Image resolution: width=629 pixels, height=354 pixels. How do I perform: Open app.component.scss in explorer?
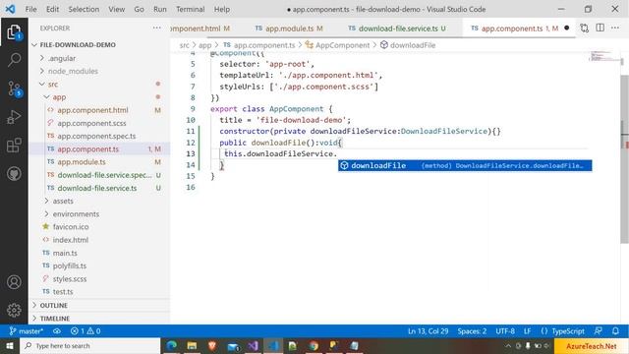tap(91, 123)
